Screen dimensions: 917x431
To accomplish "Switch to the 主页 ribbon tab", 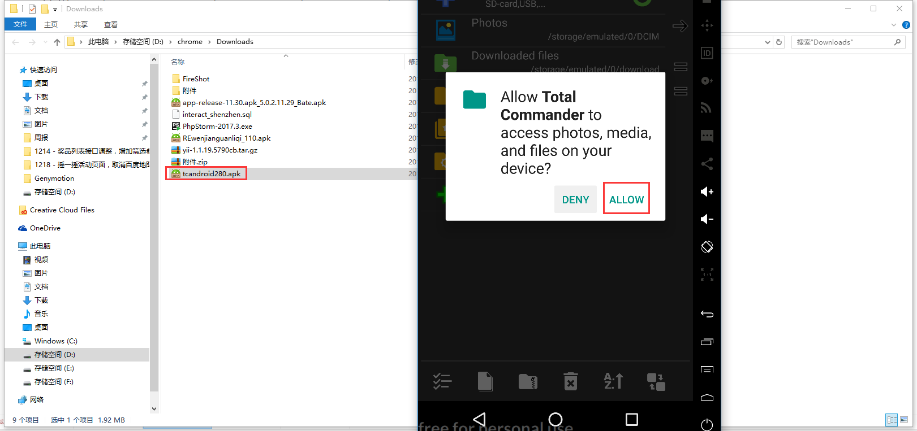I will (51, 24).
